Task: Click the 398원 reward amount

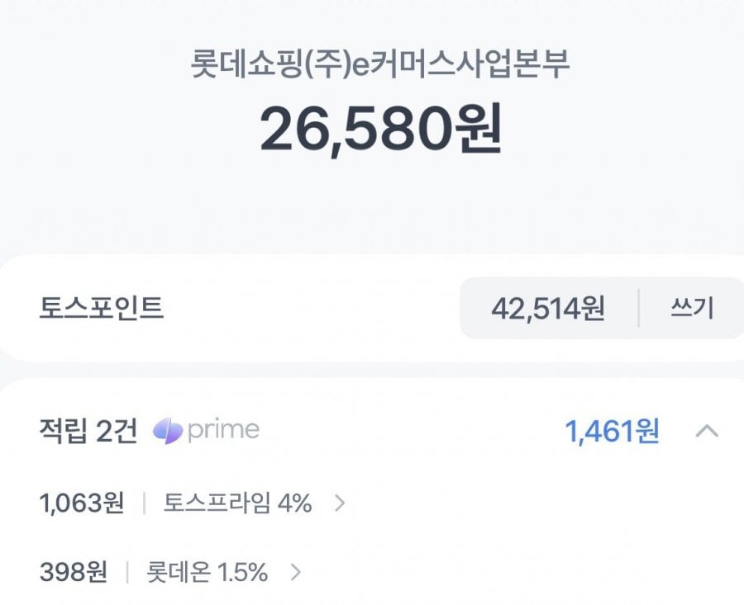Action: (x=73, y=572)
